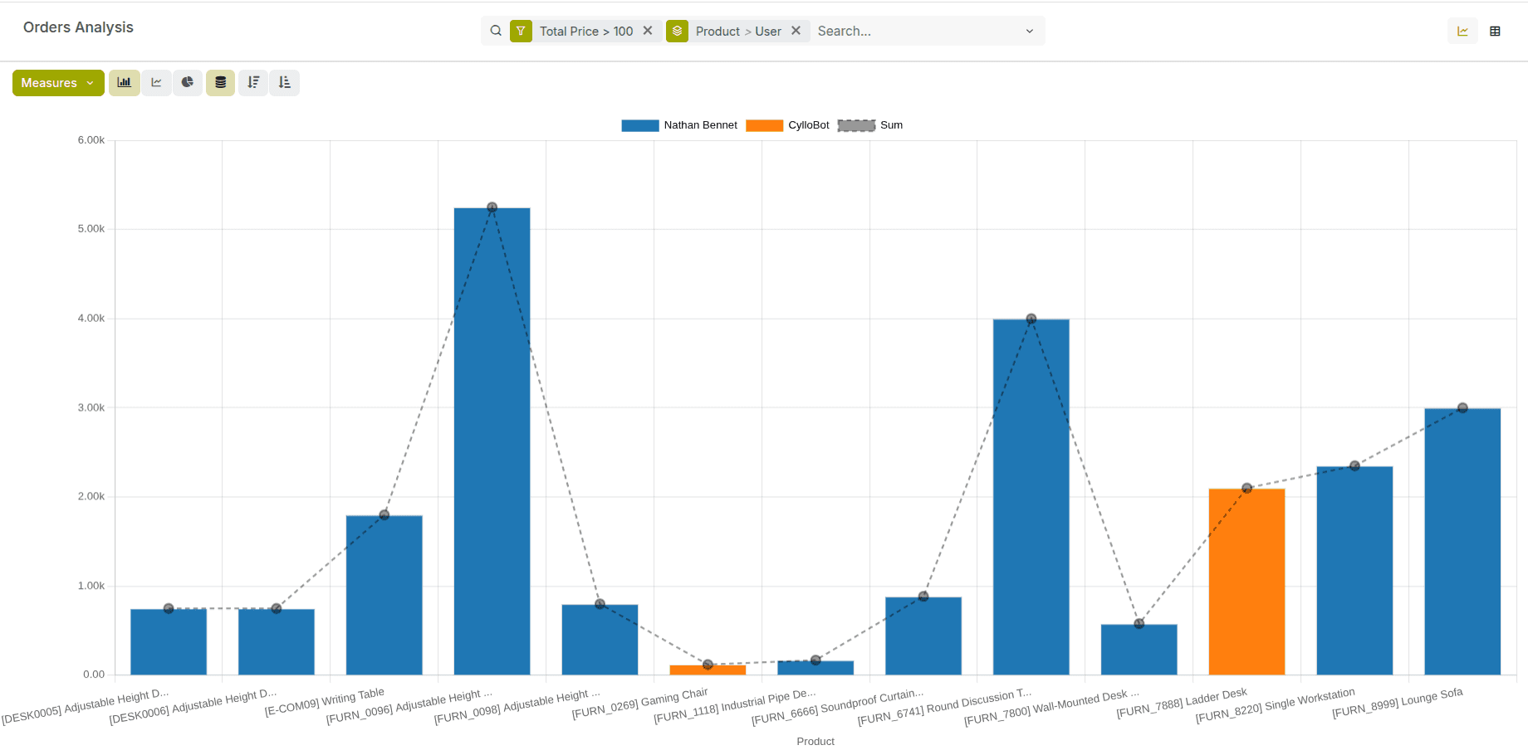This screenshot has width=1528, height=750.
Task: Click the Product > User group facet
Action: coord(737,32)
